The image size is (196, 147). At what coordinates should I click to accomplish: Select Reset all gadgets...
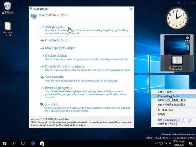[x=83, y=92]
